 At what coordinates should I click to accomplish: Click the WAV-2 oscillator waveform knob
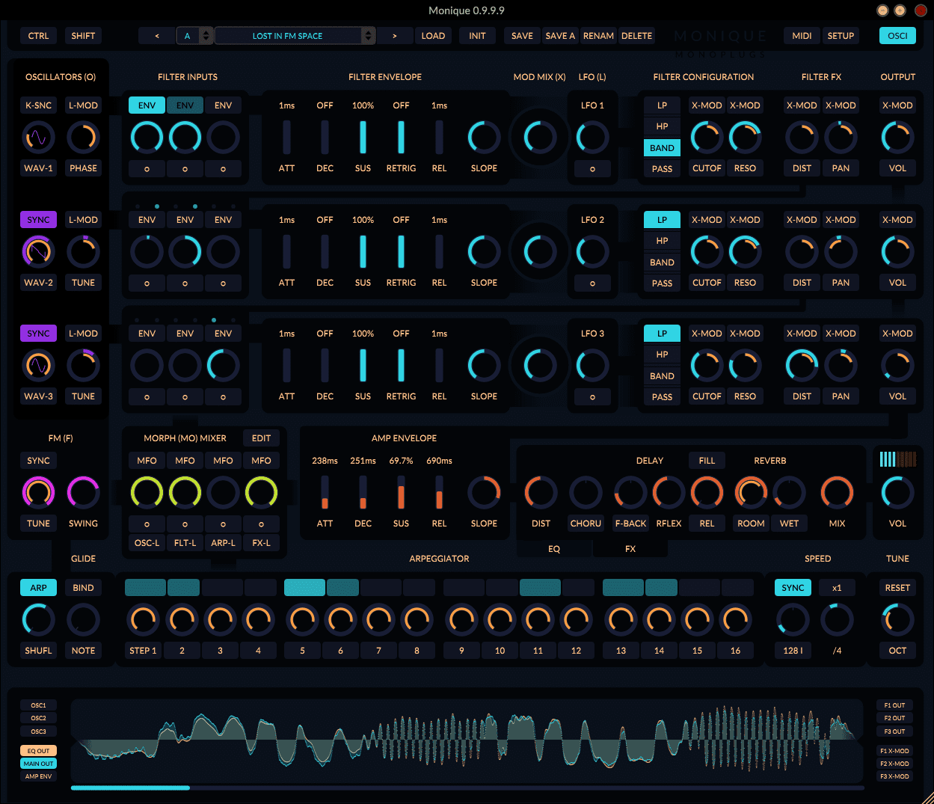pyautogui.click(x=38, y=252)
